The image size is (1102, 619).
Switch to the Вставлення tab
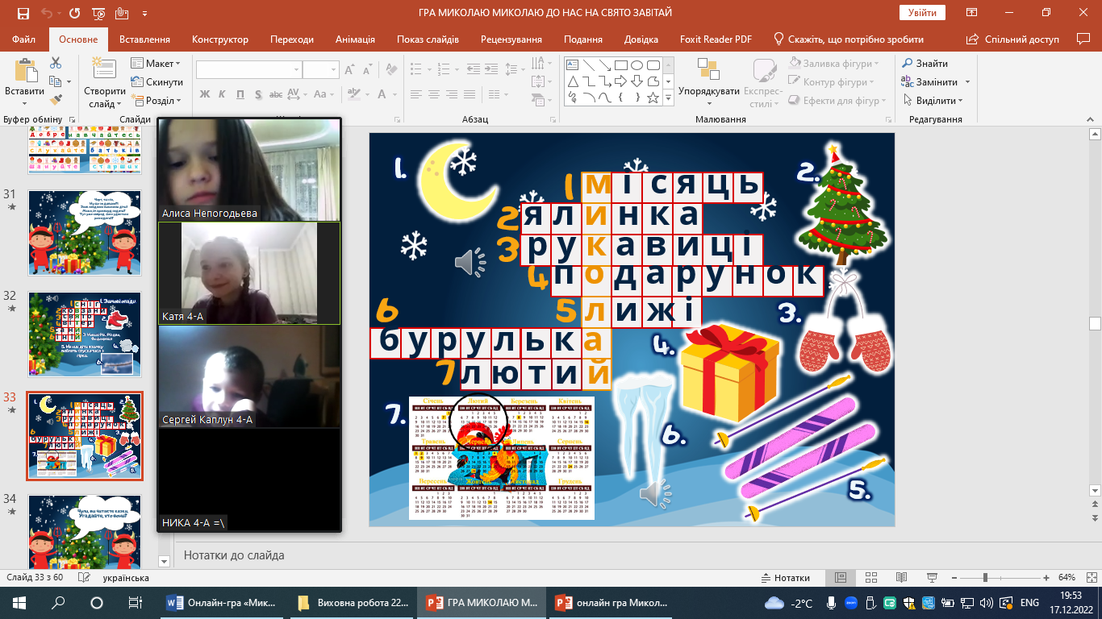[x=144, y=39]
